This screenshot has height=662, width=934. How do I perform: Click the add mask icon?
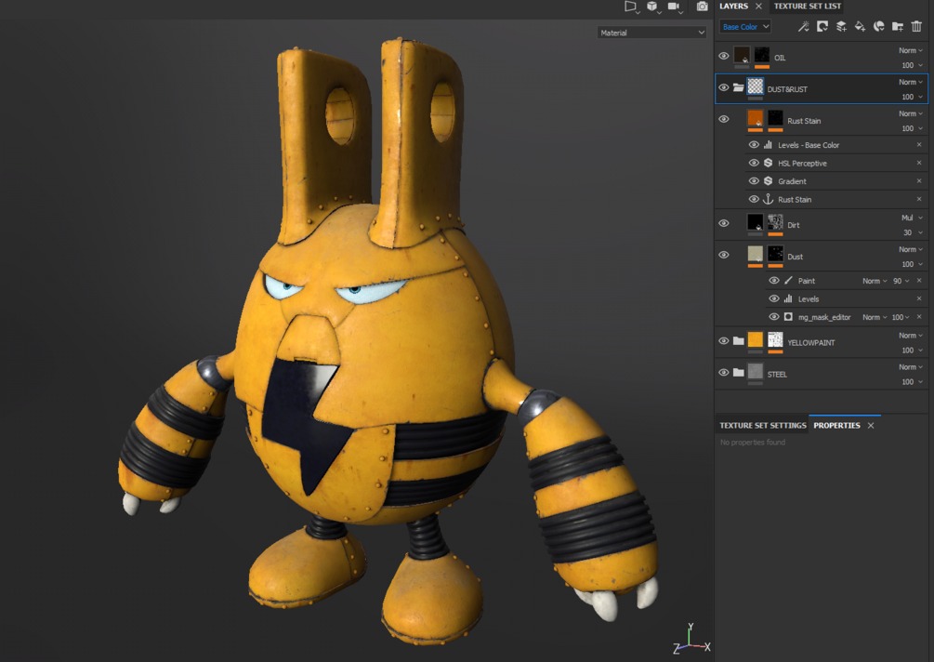822,27
